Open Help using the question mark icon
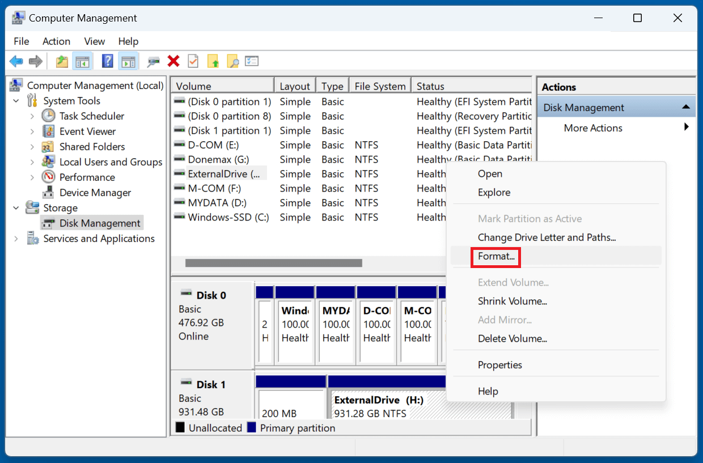Screen dimensions: 703x463 107,61
